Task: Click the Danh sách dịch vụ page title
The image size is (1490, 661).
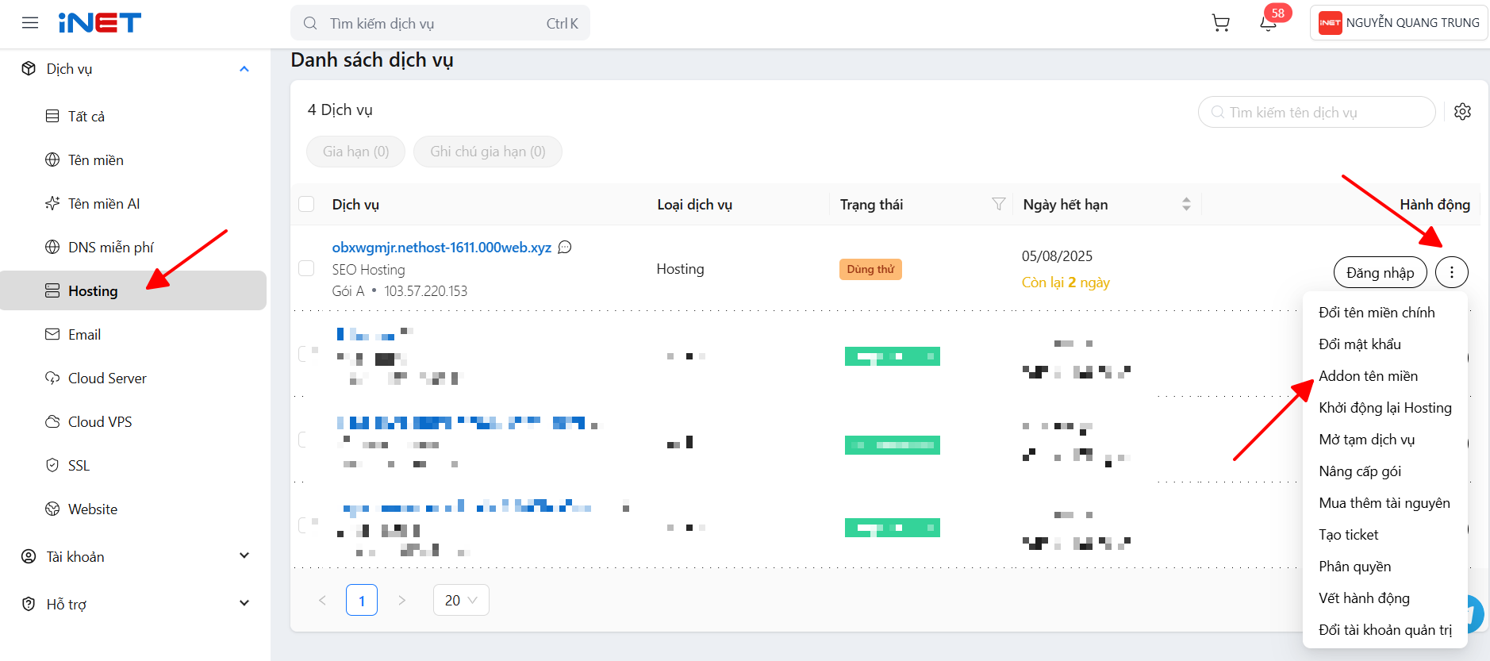Action: 372,60
